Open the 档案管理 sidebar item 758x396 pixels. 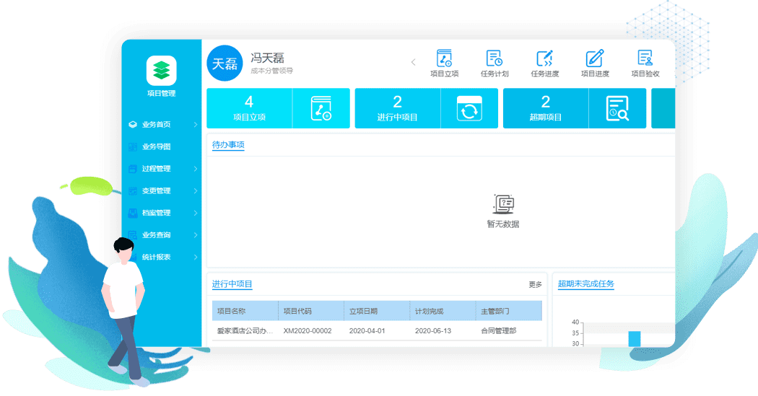pyautogui.click(x=156, y=214)
